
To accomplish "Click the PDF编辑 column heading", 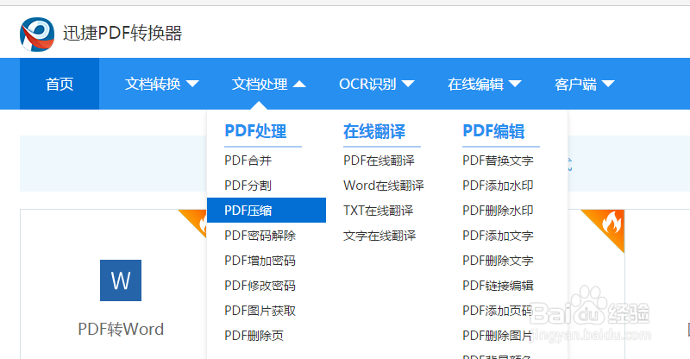I will pos(493,131).
